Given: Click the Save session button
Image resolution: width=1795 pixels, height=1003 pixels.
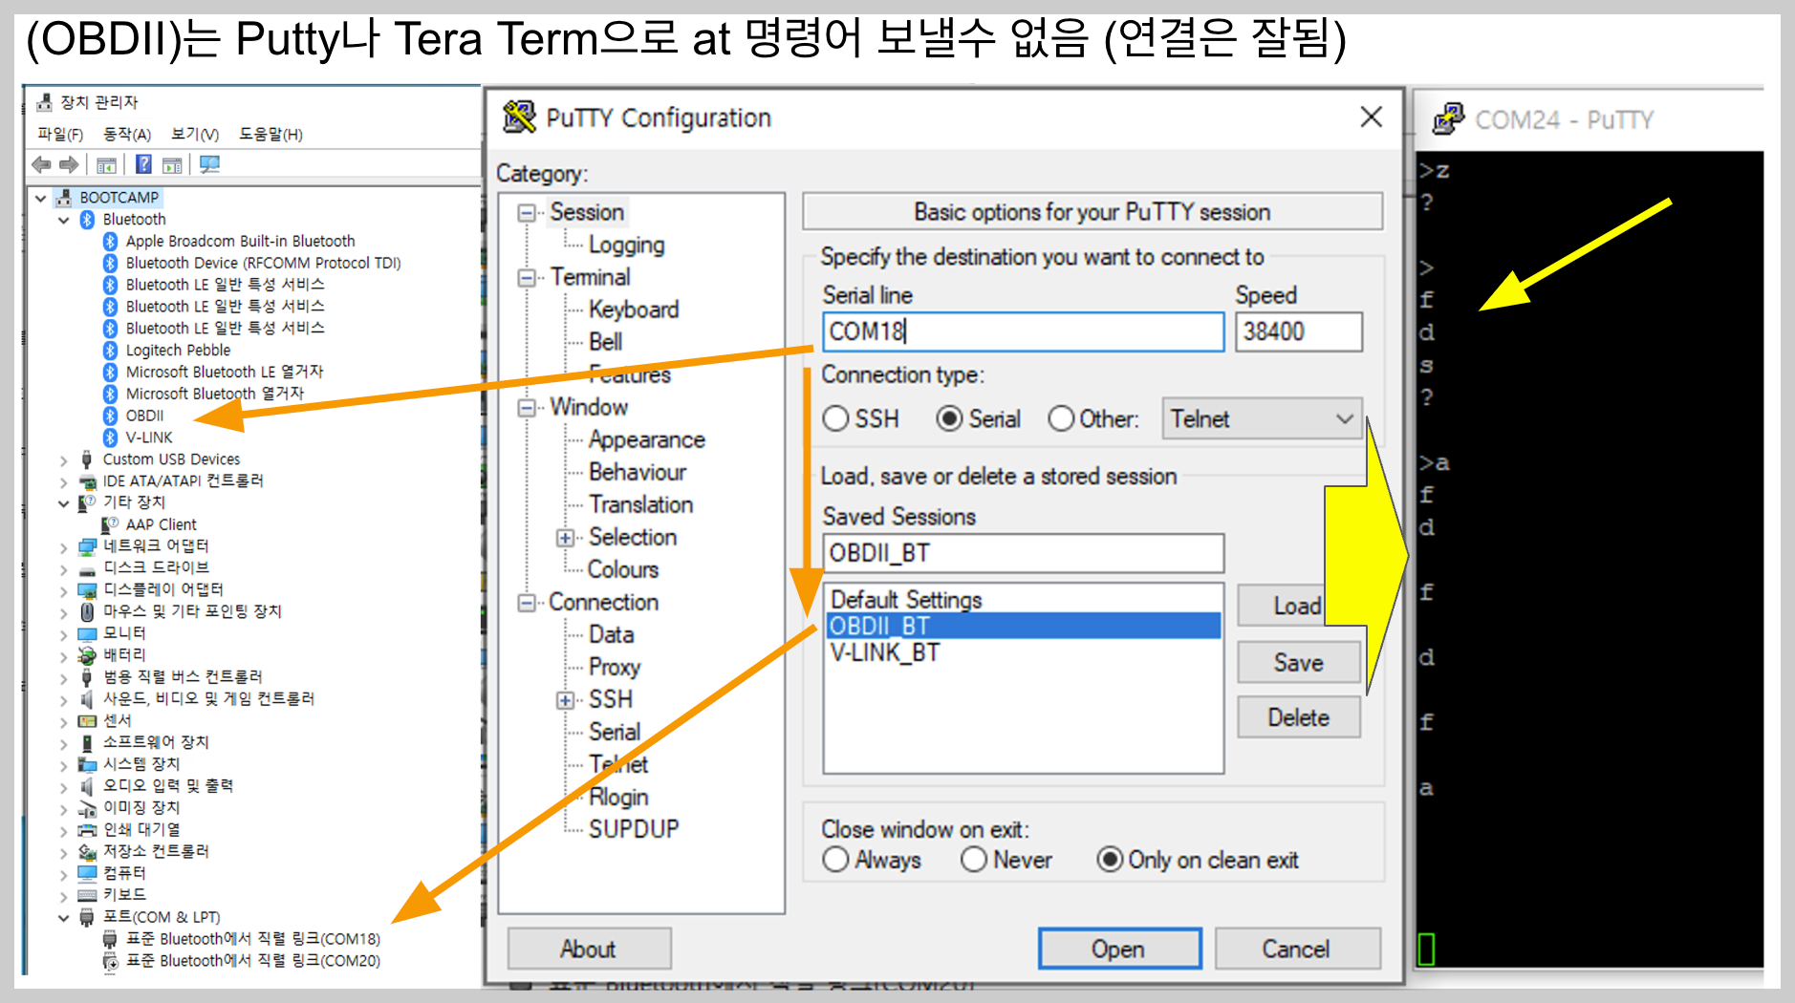Looking at the screenshot, I should [x=1299, y=662].
